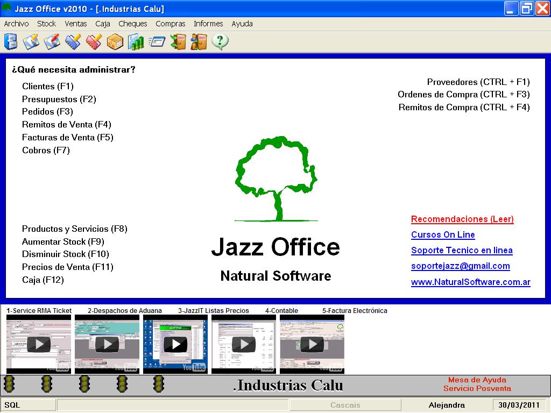Click the green tree Jazz Office logo
This screenshot has height=413, width=551.
click(x=276, y=179)
